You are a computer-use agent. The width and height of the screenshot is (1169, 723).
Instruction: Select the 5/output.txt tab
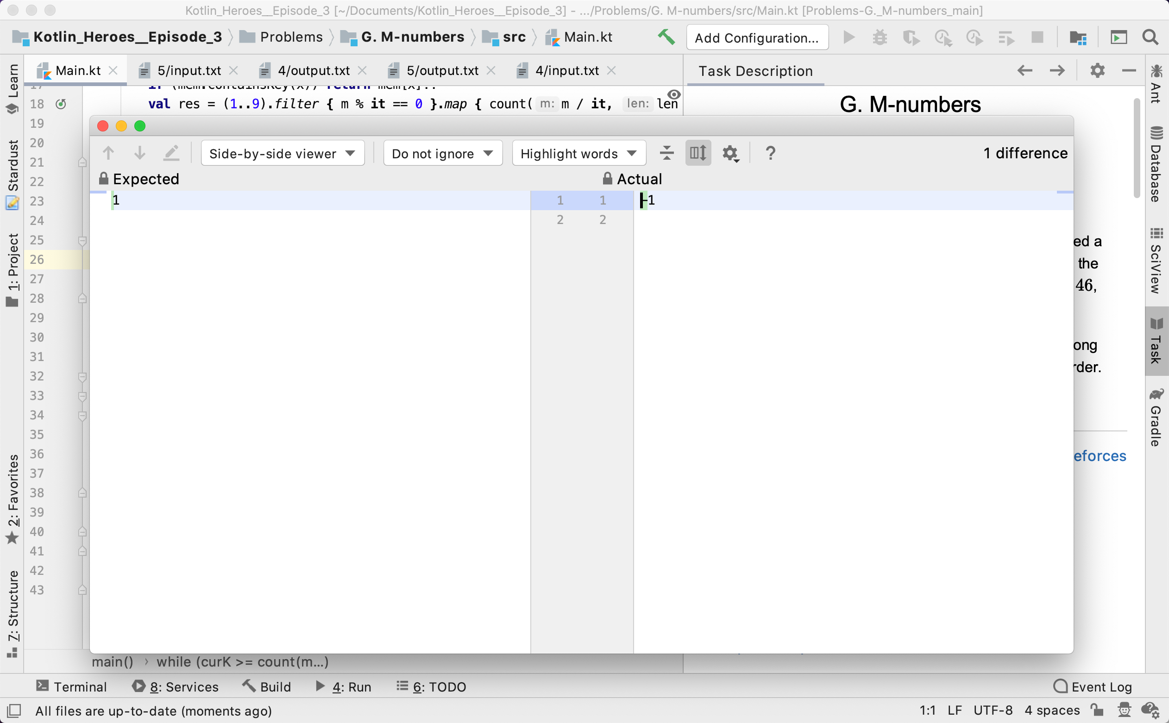443,70
